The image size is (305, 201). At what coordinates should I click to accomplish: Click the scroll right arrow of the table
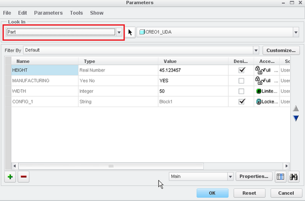point(286,166)
